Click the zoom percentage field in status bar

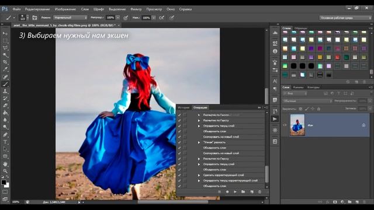16,202
